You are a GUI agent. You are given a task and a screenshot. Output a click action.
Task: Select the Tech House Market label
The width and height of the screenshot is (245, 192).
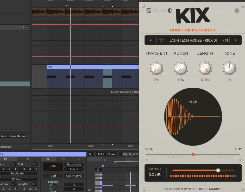point(14,136)
